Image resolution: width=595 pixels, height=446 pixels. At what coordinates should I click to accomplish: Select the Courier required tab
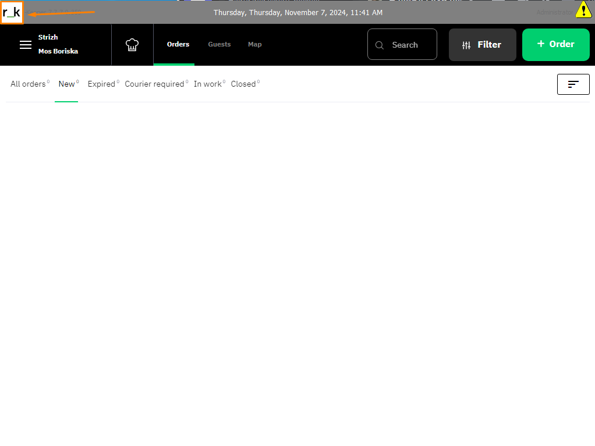[154, 84]
